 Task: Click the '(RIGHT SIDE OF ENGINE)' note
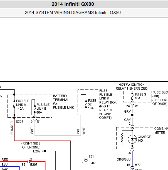[31, 145]
